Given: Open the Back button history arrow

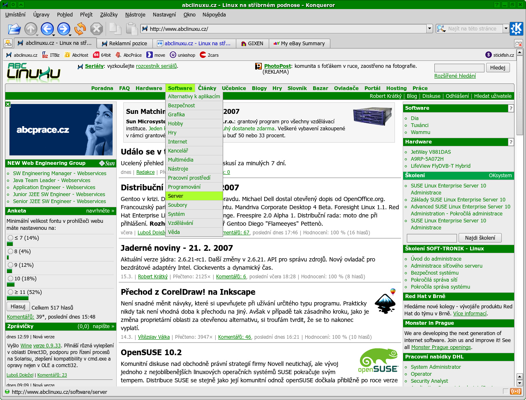Looking at the screenshot, I should pyautogui.click(x=53, y=35).
